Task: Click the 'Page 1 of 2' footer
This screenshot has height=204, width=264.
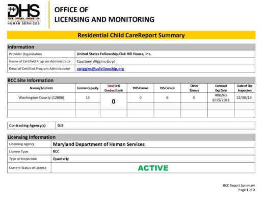Action: pyautogui.click(x=247, y=190)
